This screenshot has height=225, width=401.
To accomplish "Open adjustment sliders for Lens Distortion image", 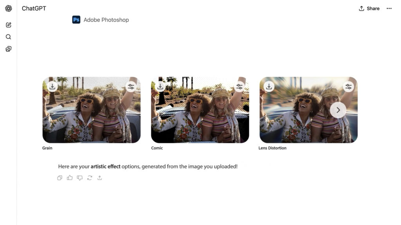I will click(348, 87).
